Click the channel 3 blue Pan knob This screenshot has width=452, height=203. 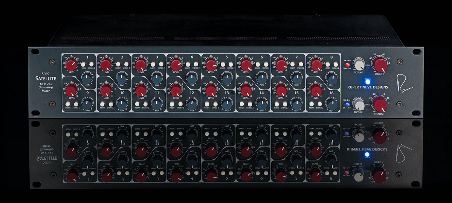pos(156,79)
